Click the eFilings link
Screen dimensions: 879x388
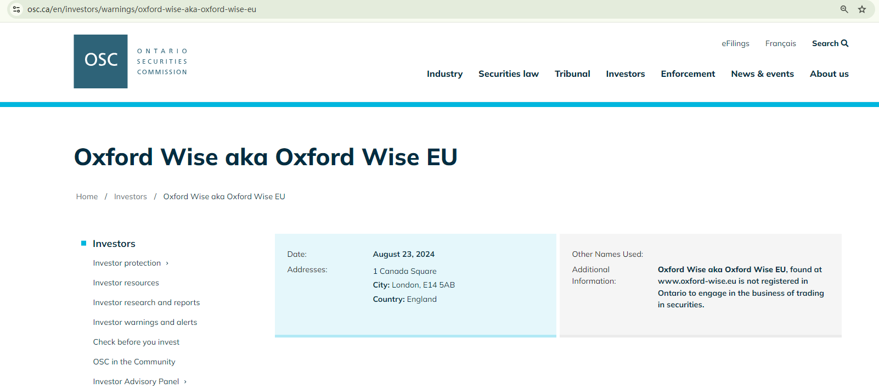point(735,43)
